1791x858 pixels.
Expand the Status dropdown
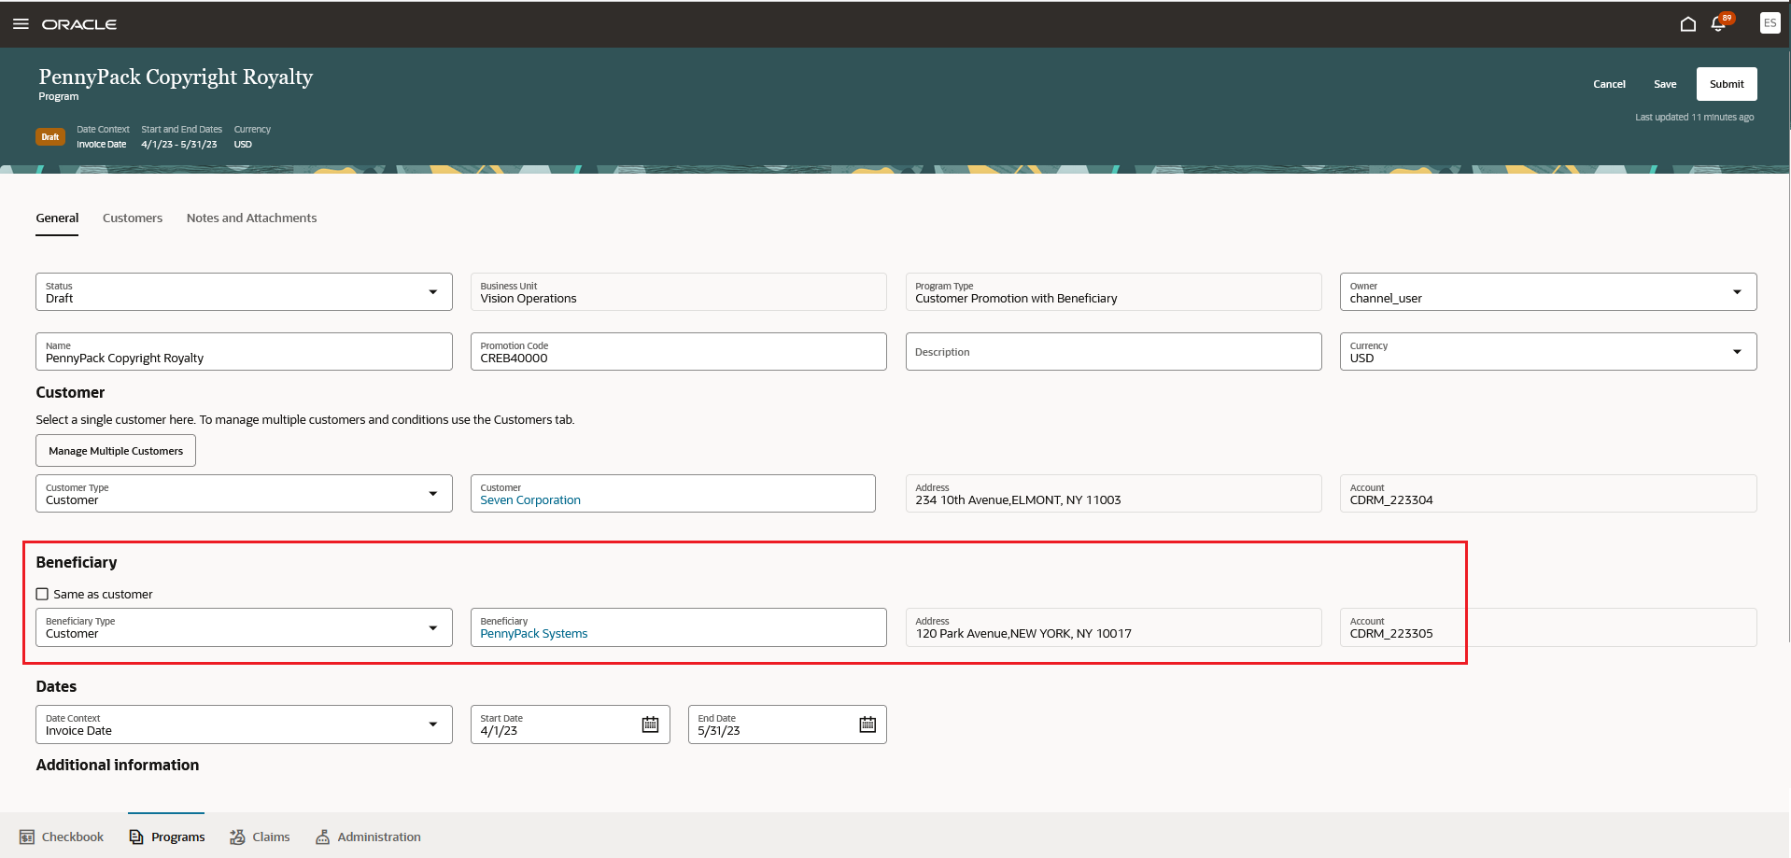433,291
